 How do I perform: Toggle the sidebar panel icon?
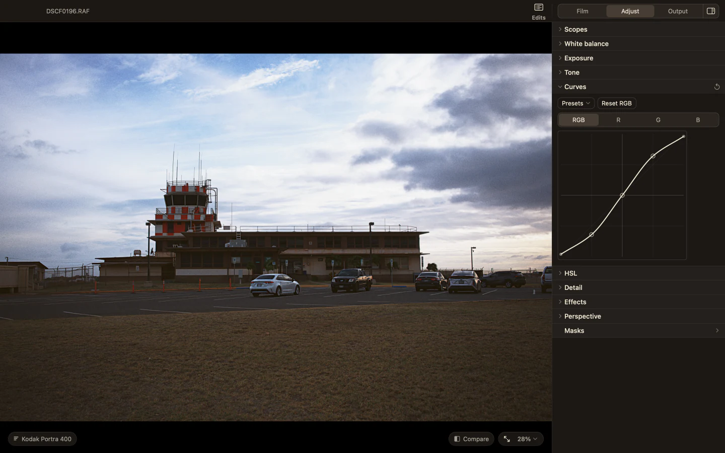(711, 11)
